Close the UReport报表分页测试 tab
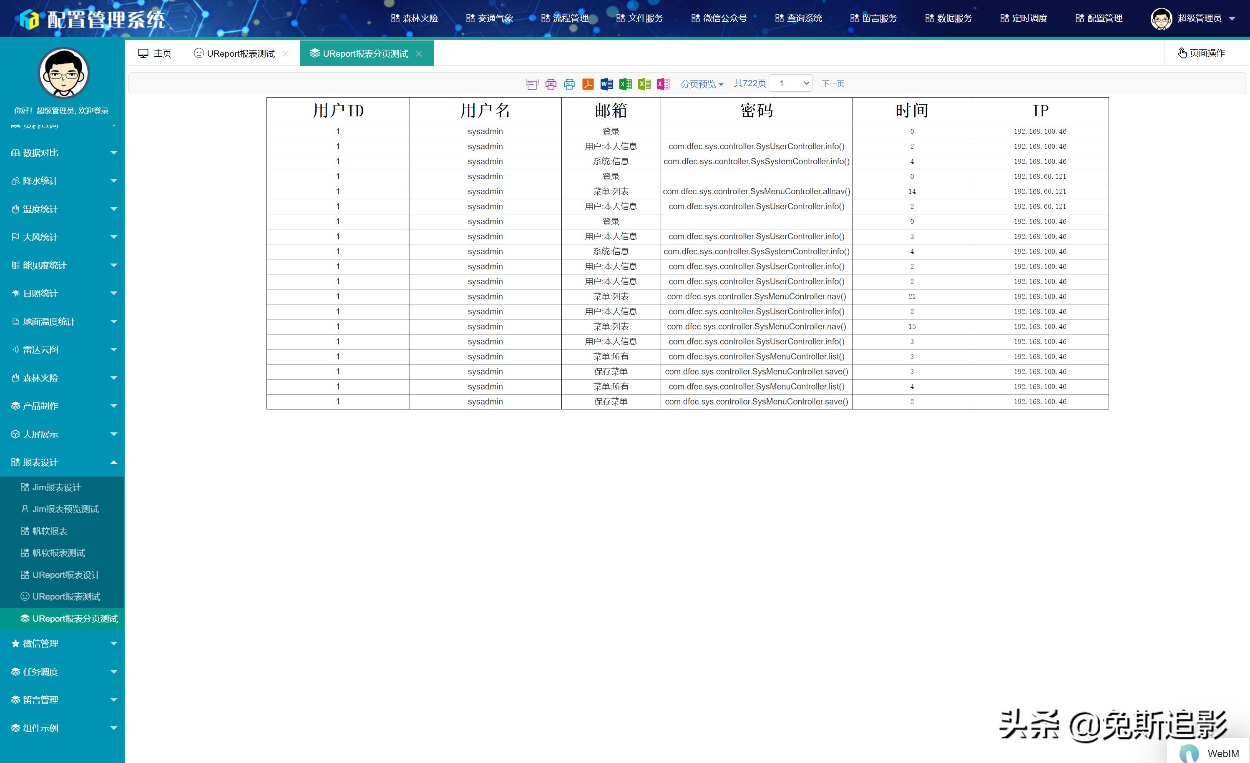 419,53
